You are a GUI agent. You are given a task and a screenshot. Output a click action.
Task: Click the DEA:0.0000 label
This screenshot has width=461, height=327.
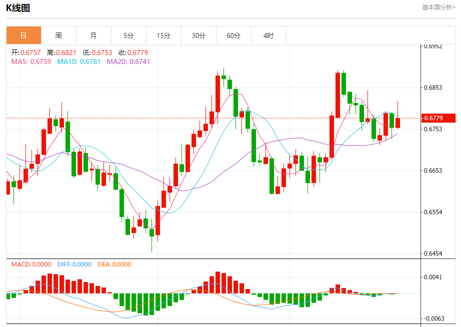tap(114, 264)
